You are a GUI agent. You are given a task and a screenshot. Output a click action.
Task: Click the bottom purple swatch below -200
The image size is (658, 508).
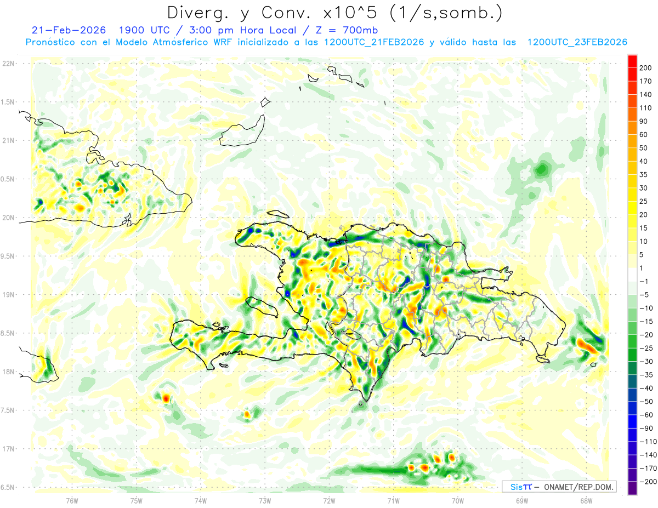point(632,488)
